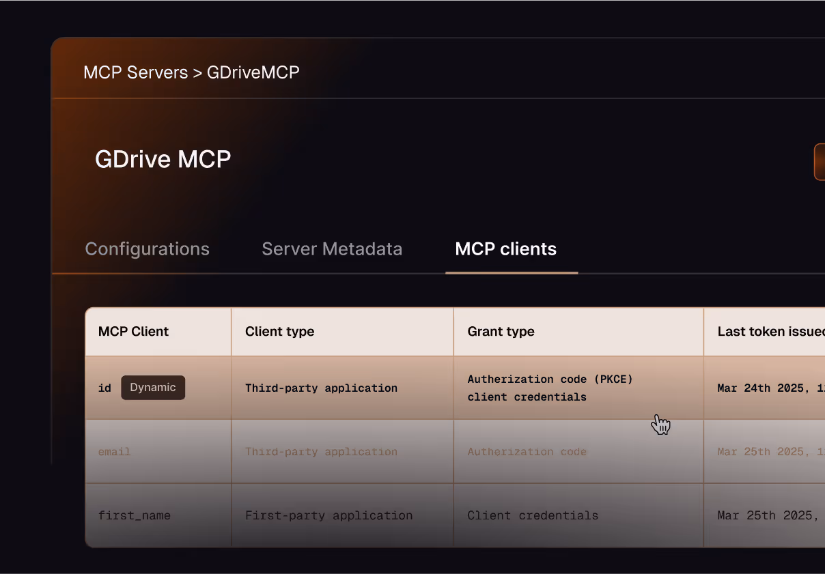Click the GDriveMCP breadcrumb
The height and width of the screenshot is (574, 825).
coord(253,72)
